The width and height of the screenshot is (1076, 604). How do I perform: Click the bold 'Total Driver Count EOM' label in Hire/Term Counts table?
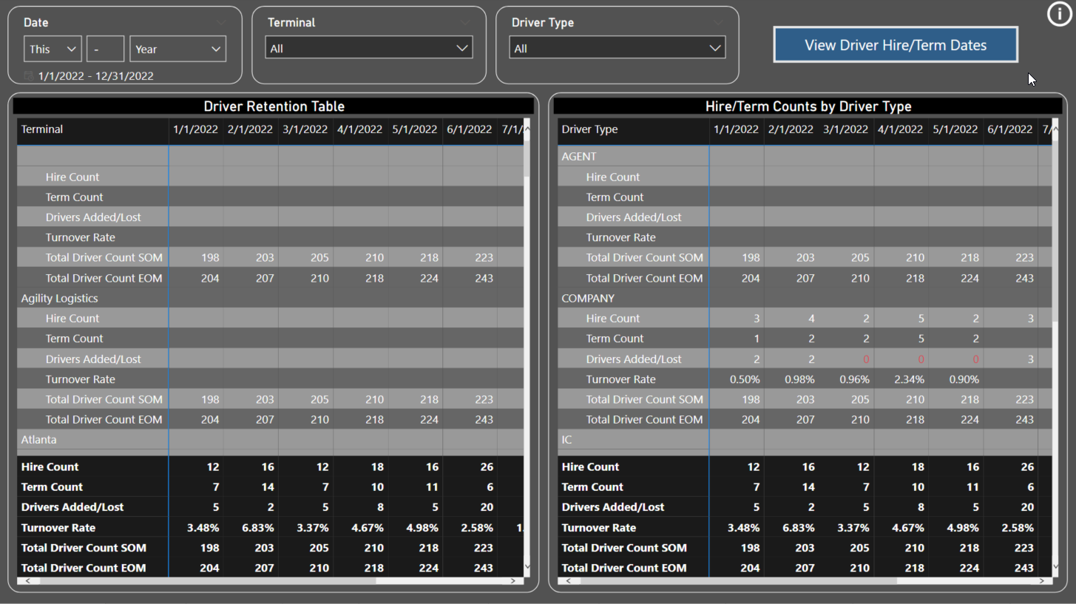click(x=624, y=568)
